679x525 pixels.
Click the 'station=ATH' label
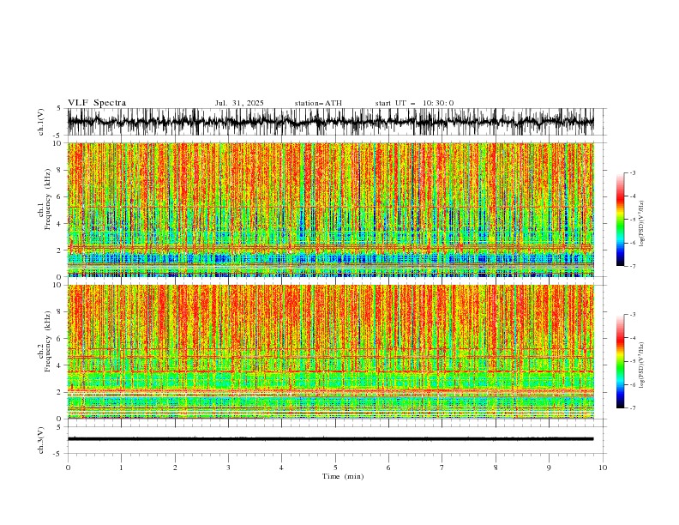tap(318, 103)
